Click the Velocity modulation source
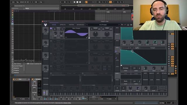This screenshot has height=105, width=187. [x=152, y=73]
